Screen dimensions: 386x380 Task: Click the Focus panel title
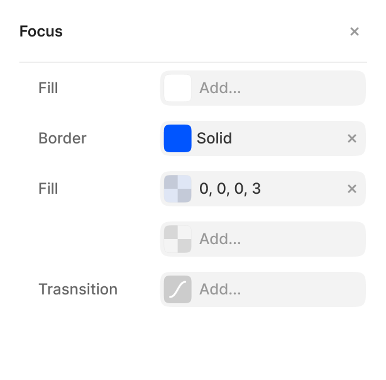point(41,31)
